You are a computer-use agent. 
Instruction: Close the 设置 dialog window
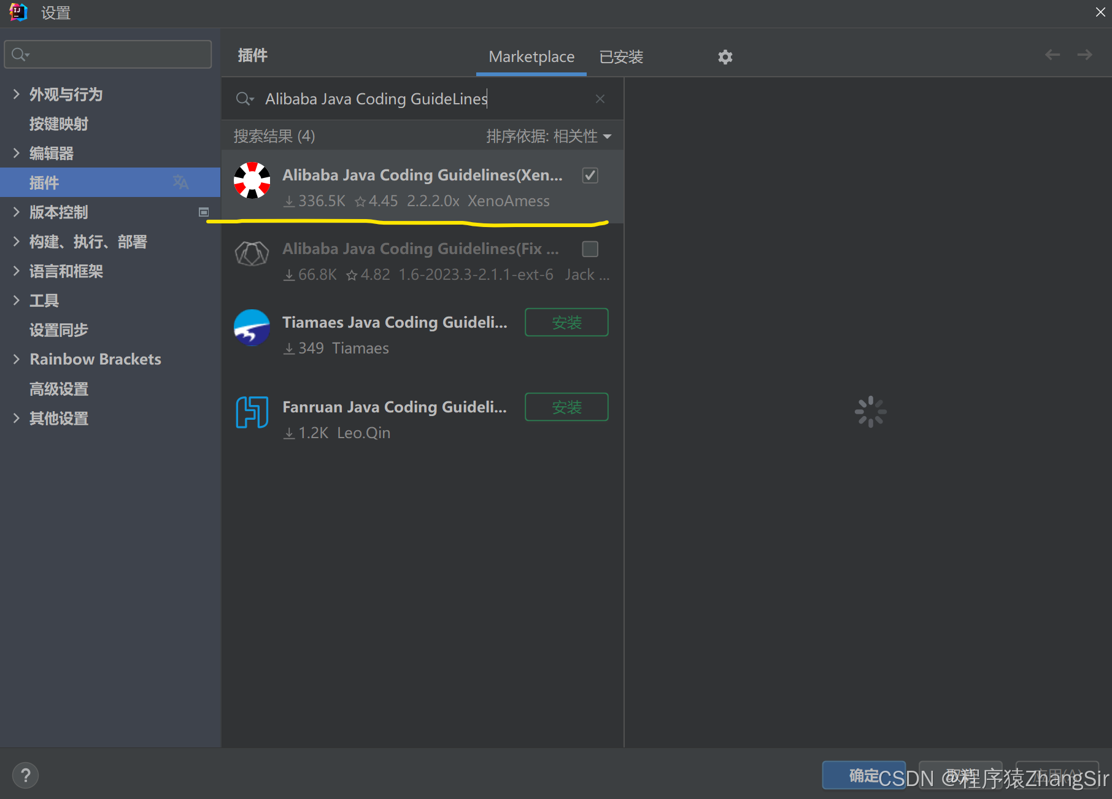click(x=1100, y=12)
